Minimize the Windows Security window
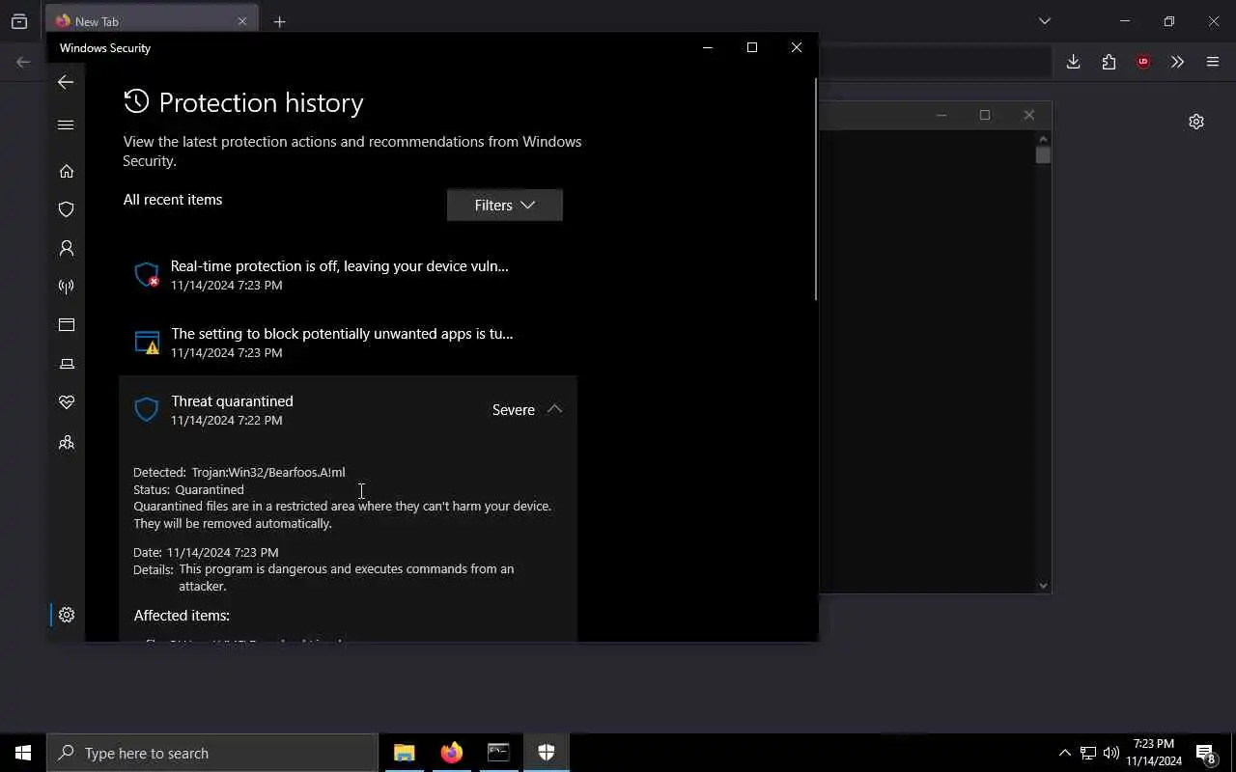The width and height of the screenshot is (1236, 772). click(708, 47)
